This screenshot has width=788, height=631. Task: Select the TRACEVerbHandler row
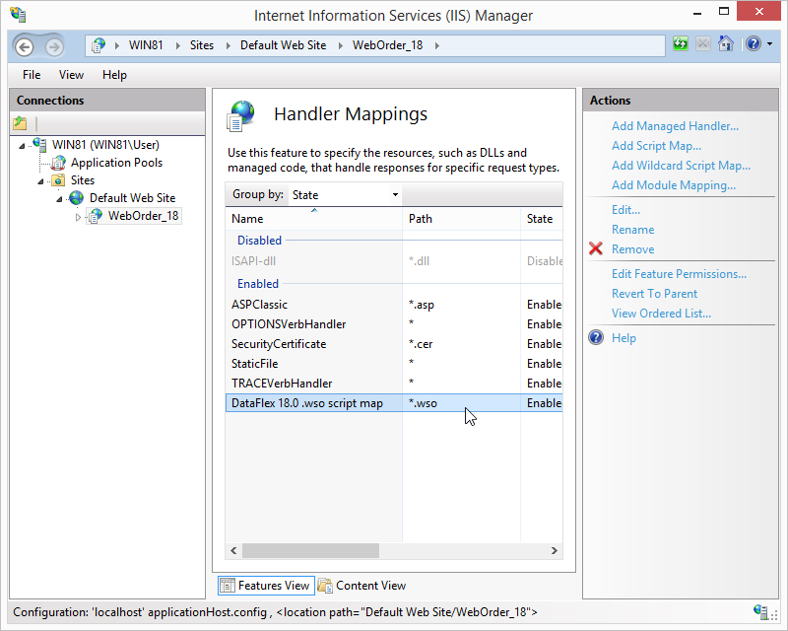tap(394, 383)
